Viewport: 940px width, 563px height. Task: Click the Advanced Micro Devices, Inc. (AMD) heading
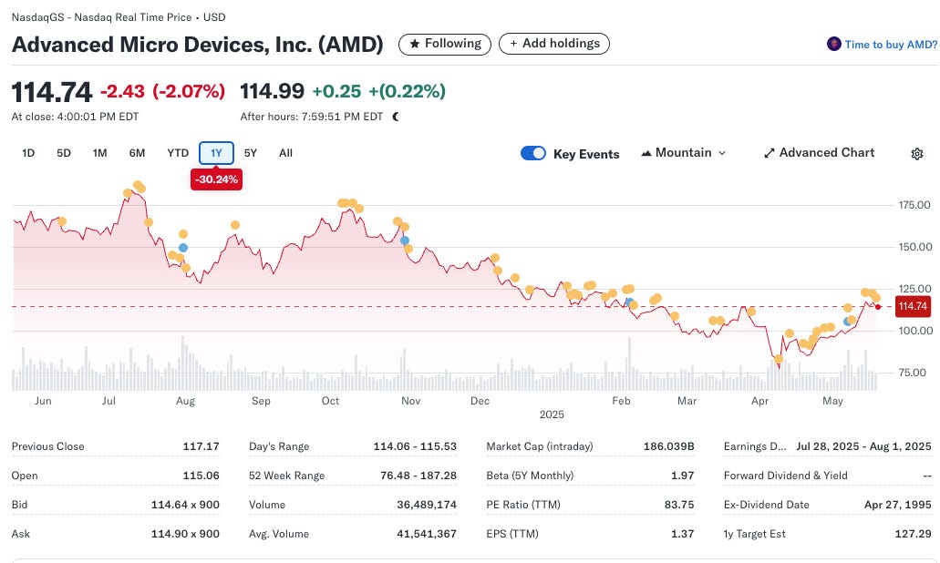(x=197, y=45)
